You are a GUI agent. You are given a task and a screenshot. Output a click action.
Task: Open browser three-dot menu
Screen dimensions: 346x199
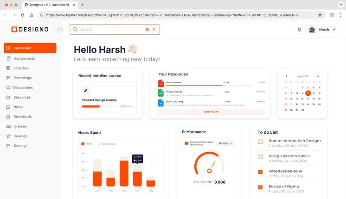[341, 15]
